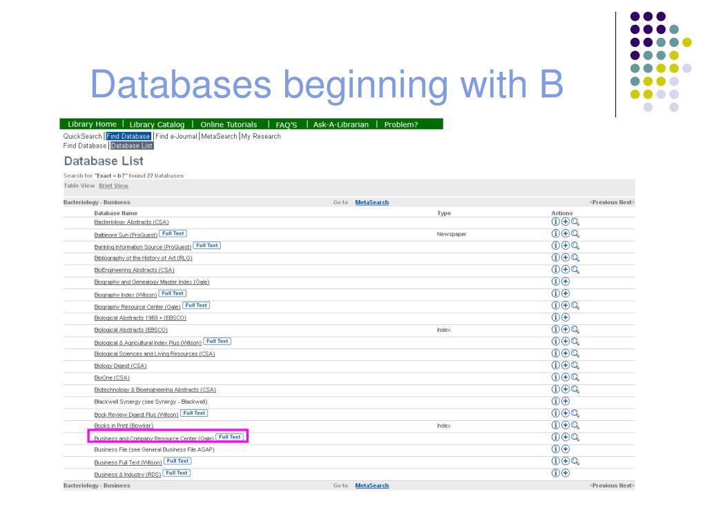Open the MetaSearch tab
This screenshot has width=707, height=530.
click(x=219, y=136)
